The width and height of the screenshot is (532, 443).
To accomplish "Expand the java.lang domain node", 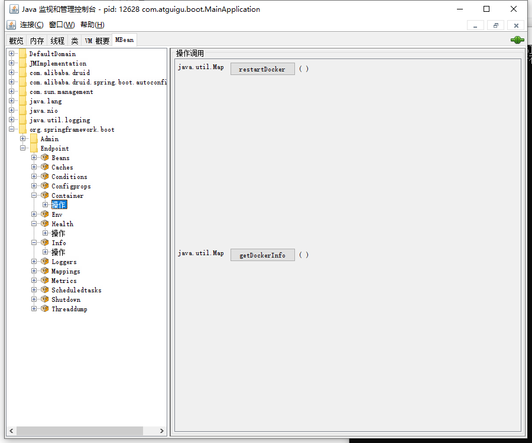I will (12, 101).
